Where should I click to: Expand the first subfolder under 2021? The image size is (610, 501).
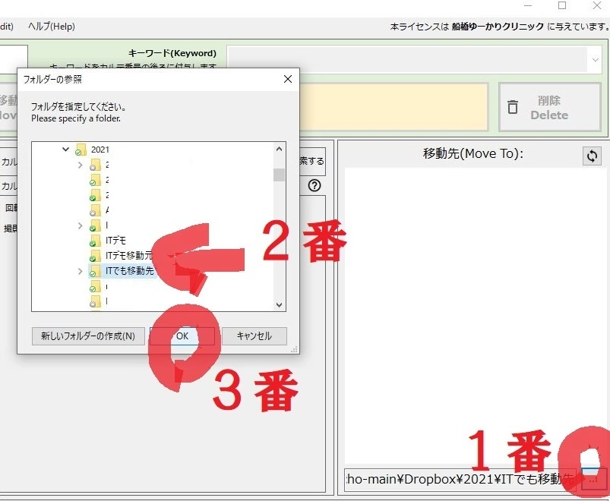(x=81, y=165)
